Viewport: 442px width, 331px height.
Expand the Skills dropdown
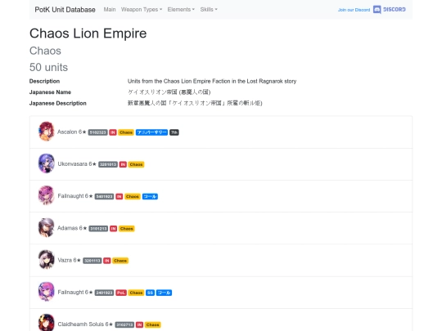point(209,10)
